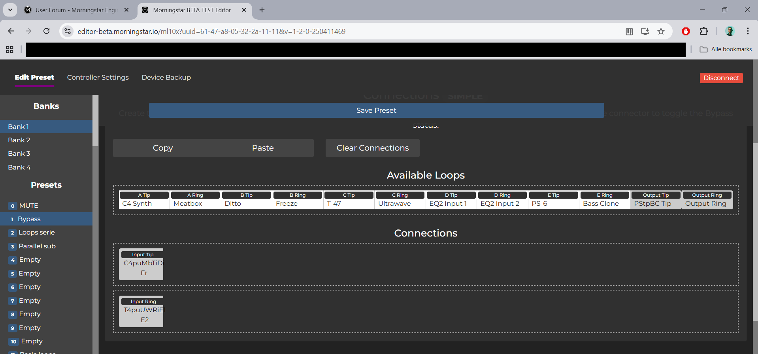The height and width of the screenshot is (354, 758).
Task: Select preset 2 Loops serie
Action: (46, 233)
